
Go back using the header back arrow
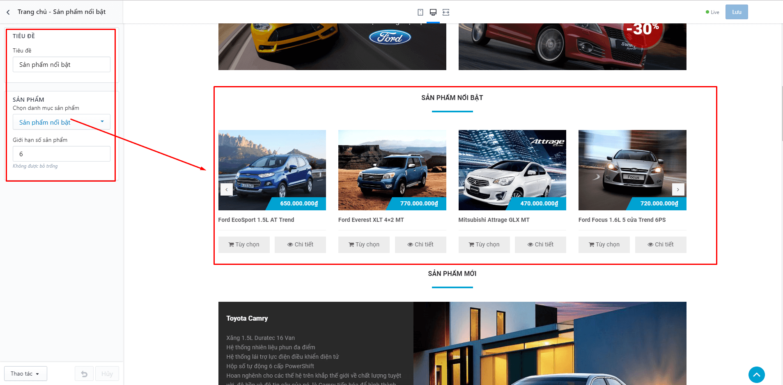point(8,12)
